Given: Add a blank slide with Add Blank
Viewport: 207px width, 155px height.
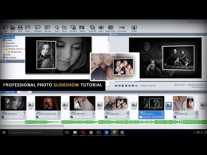Looking at the screenshot, I should (38, 28).
